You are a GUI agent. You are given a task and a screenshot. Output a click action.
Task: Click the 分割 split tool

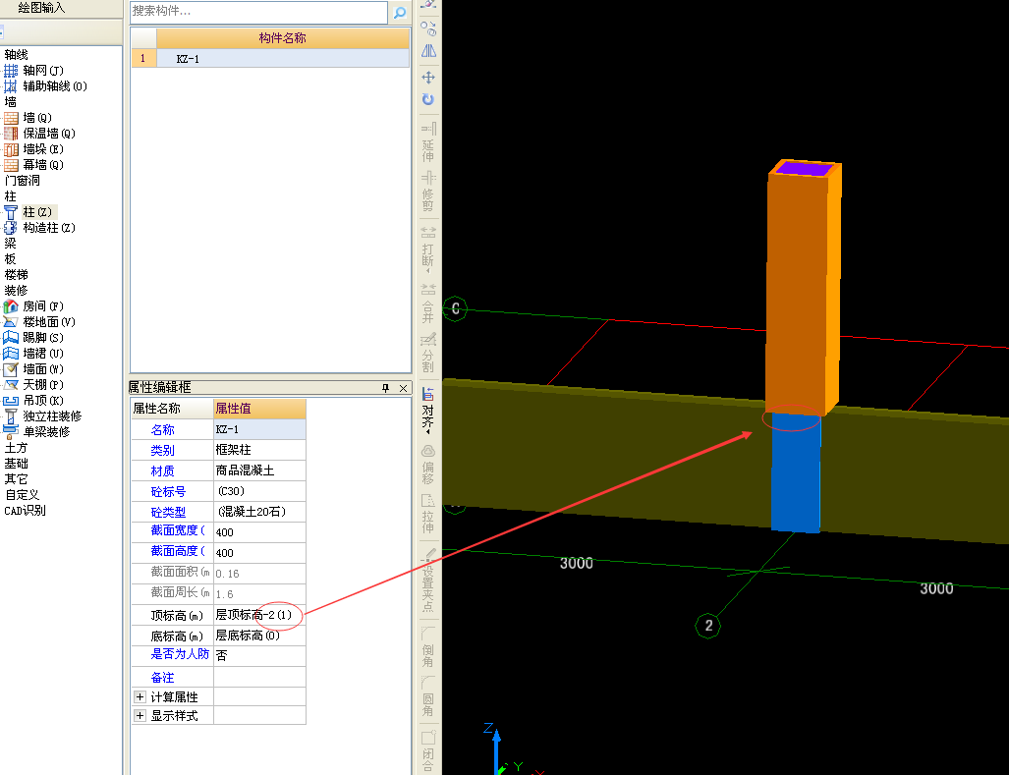pyautogui.click(x=428, y=353)
